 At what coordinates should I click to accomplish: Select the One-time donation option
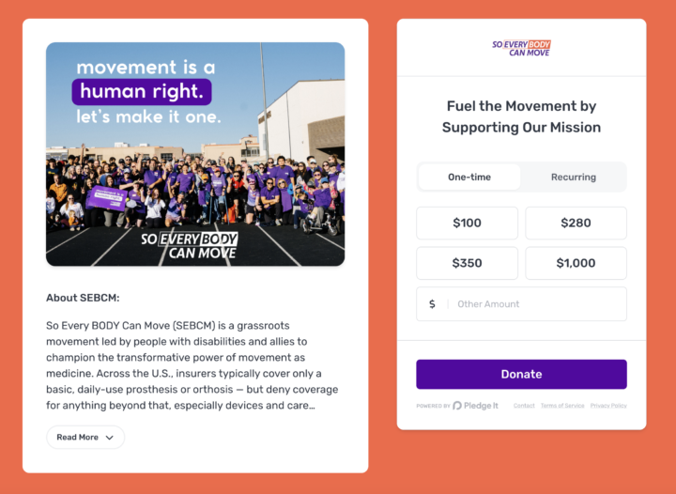(x=469, y=177)
